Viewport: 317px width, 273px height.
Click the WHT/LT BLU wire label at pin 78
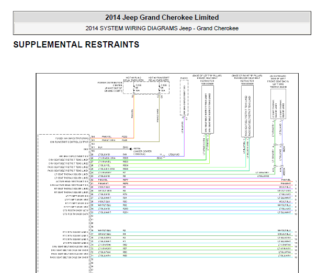(x=105, y=230)
